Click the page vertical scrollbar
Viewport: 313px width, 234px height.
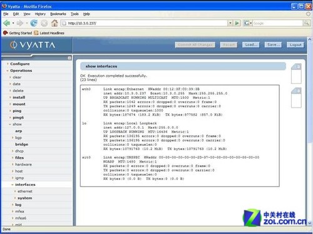coord(310,131)
